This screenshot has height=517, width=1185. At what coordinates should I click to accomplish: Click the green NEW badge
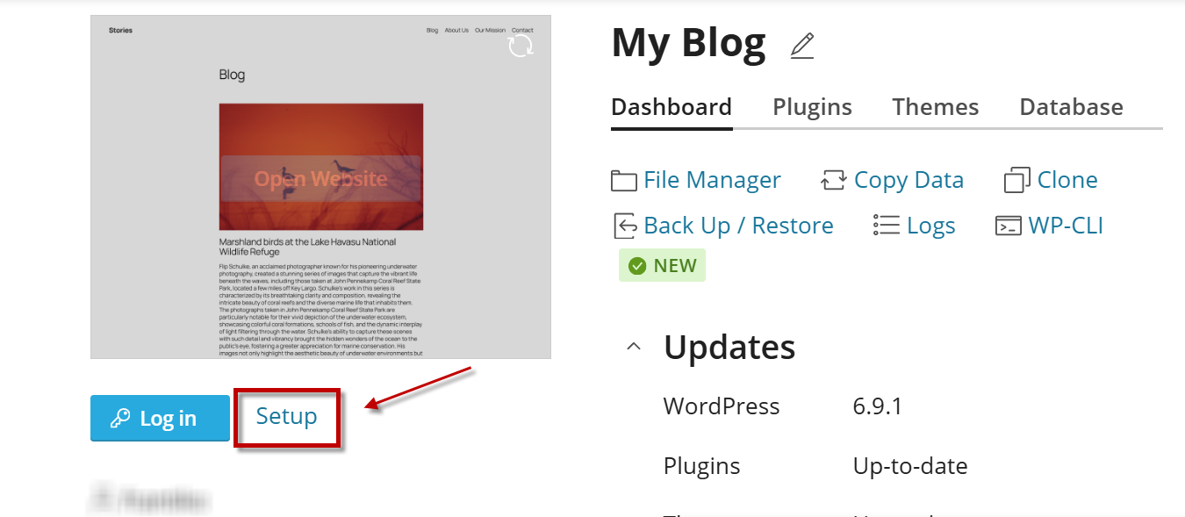(x=662, y=266)
